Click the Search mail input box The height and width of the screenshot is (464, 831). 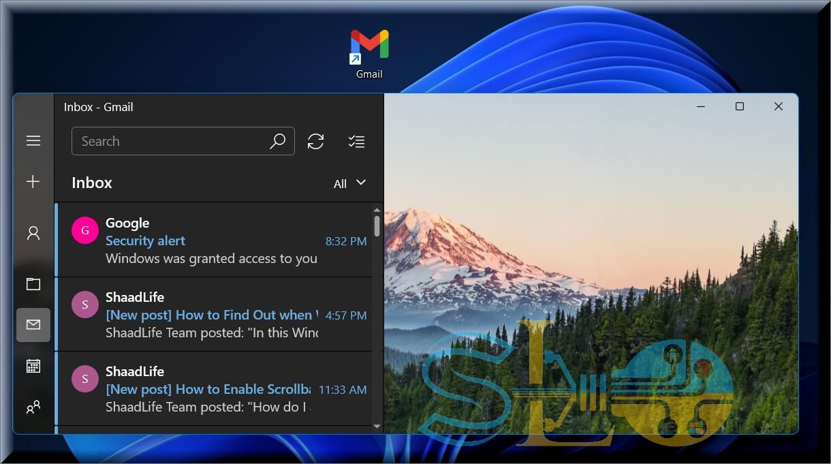point(183,141)
